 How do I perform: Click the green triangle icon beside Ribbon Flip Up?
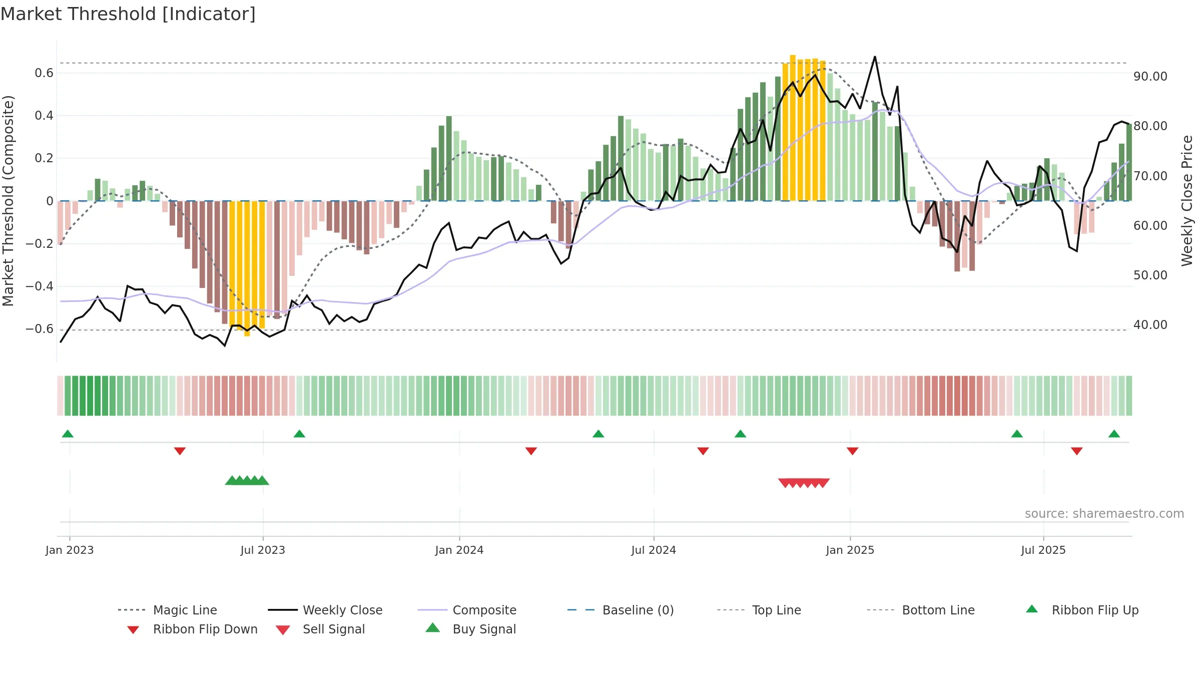pos(1032,609)
